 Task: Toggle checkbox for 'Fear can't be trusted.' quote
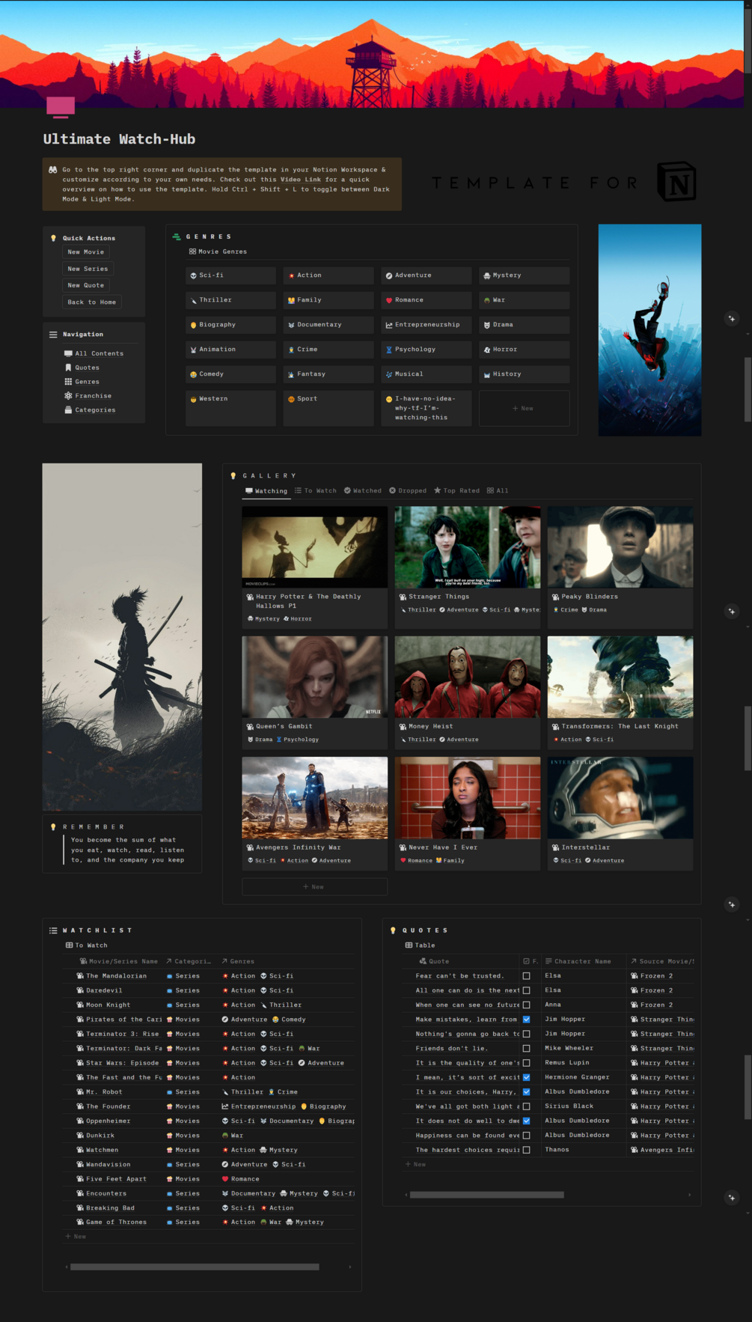click(526, 976)
